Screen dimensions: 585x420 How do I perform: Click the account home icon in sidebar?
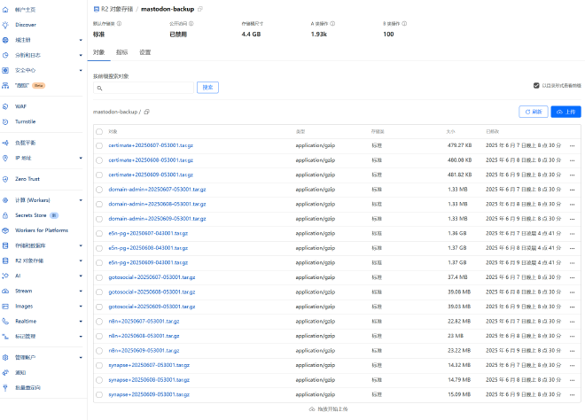5,10
